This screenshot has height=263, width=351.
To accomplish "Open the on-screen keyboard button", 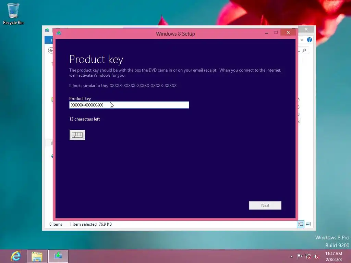I will click(77, 135).
